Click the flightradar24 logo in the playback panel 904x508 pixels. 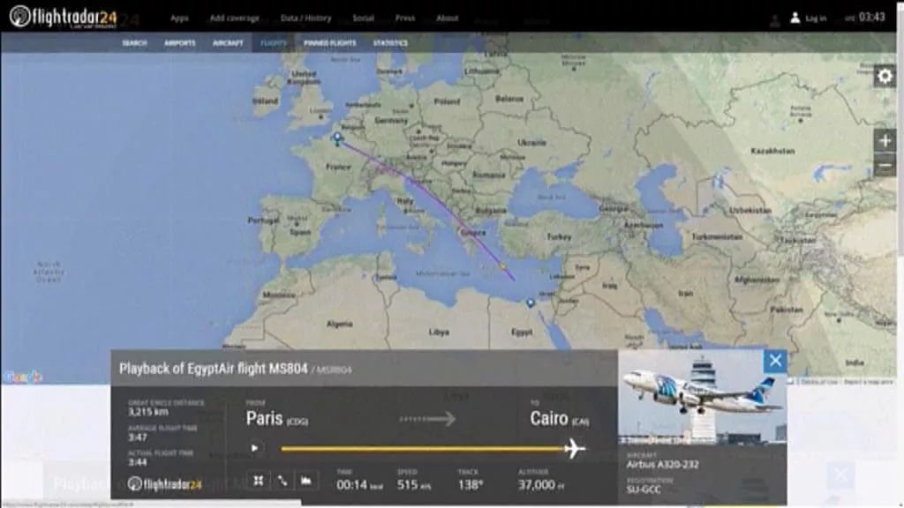pyautogui.click(x=165, y=484)
